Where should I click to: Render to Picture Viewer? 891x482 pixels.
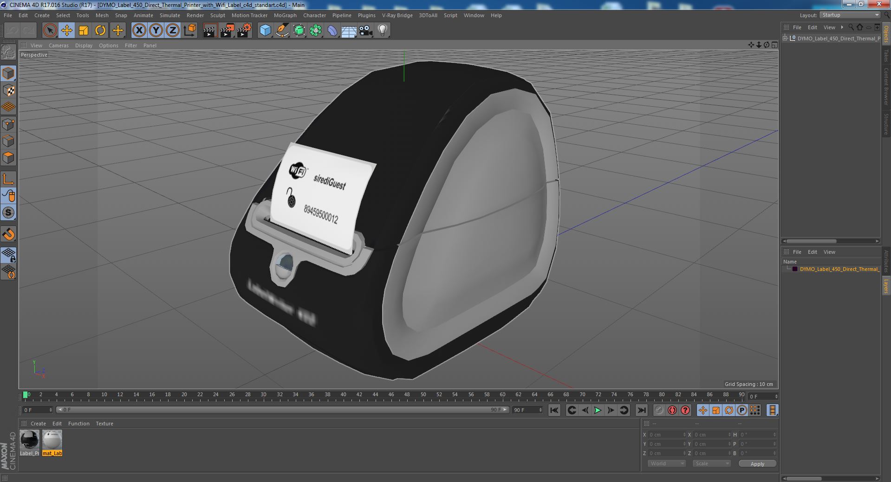click(227, 31)
